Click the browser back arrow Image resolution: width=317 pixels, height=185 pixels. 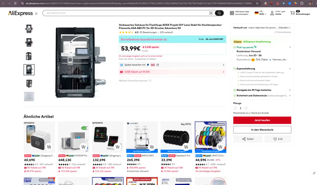point(3,3)
